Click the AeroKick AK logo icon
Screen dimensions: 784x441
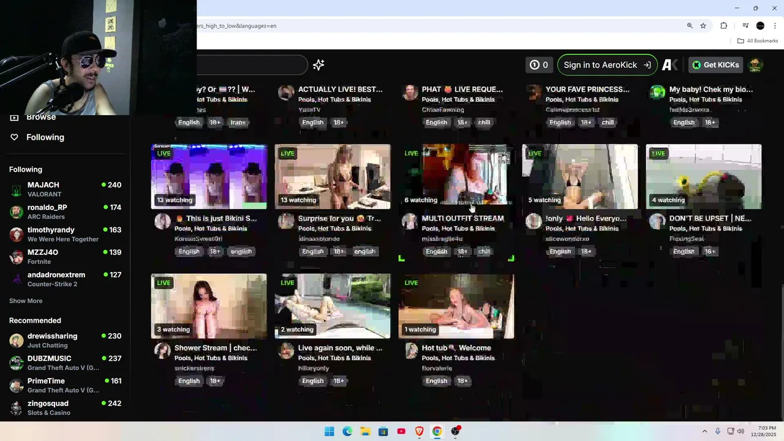point(670,65)
